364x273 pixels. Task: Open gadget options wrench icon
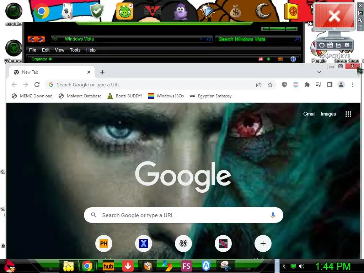click(360, 20)
